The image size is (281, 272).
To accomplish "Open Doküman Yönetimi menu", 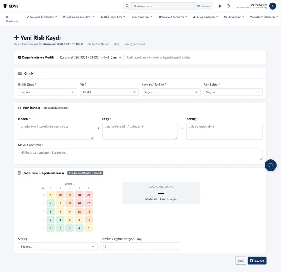I will click(x=78, y=17).
